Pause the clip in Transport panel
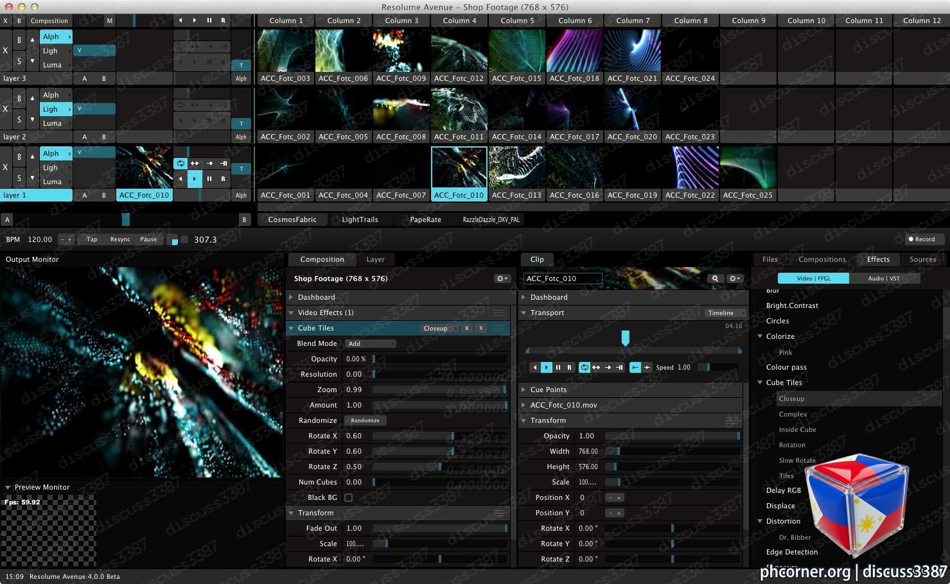Viewport: 950px width, 584px height. pyautogui.click(x=558, y=367)
